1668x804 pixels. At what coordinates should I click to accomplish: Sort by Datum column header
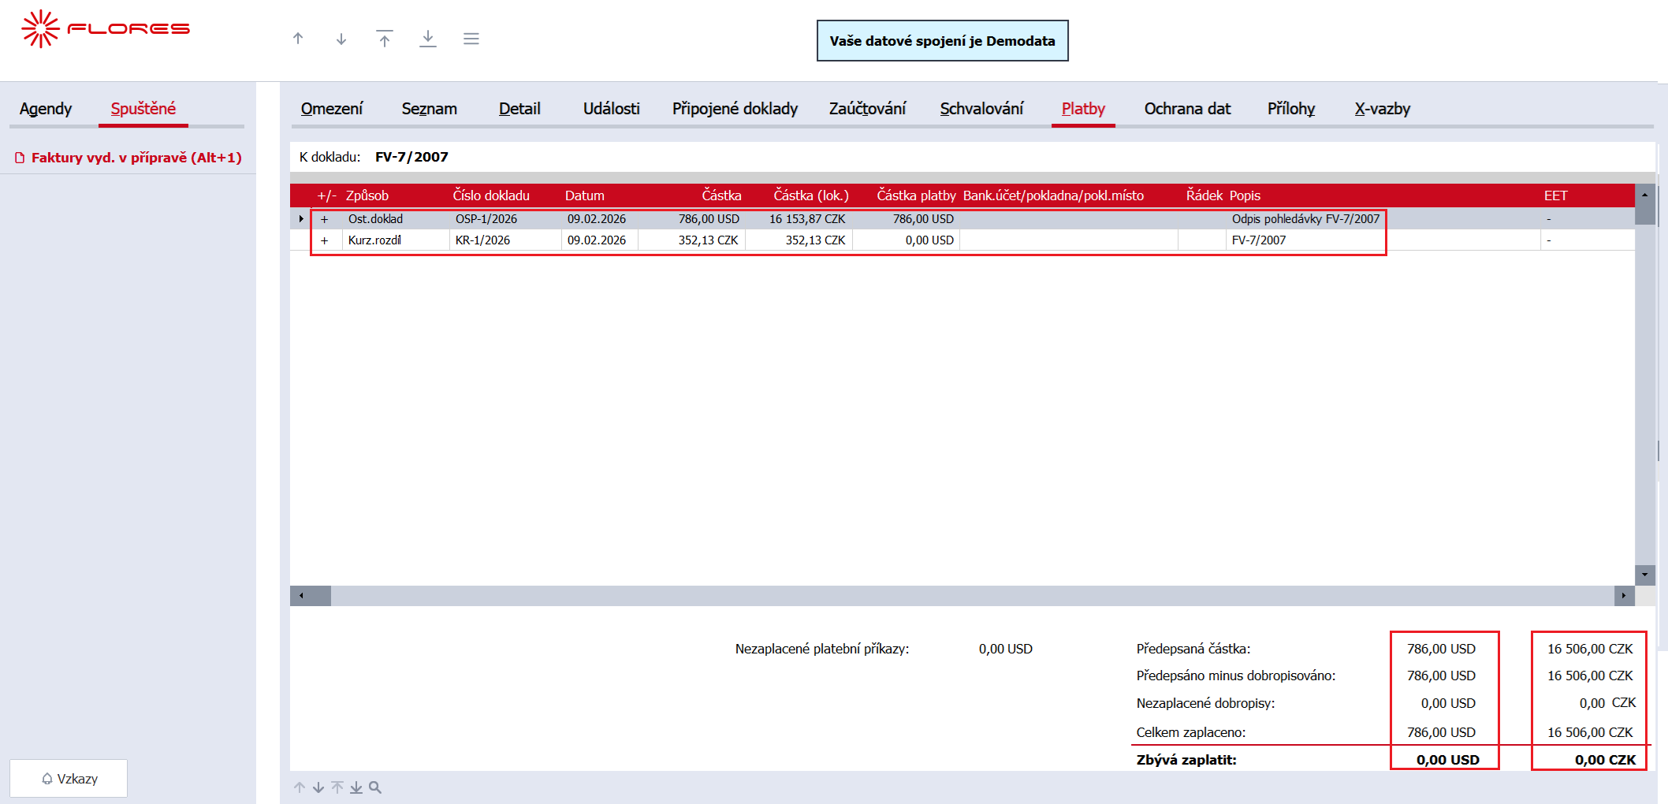tap(585, 195)
